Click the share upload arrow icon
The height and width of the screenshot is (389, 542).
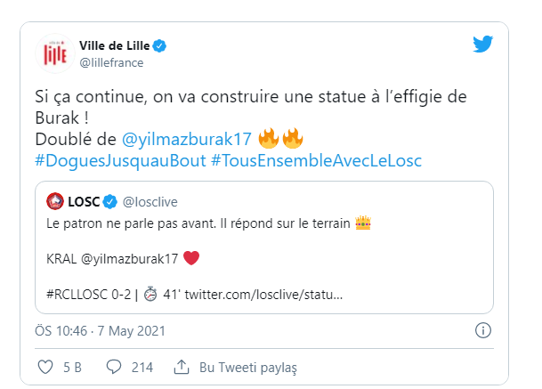point(182,367)
